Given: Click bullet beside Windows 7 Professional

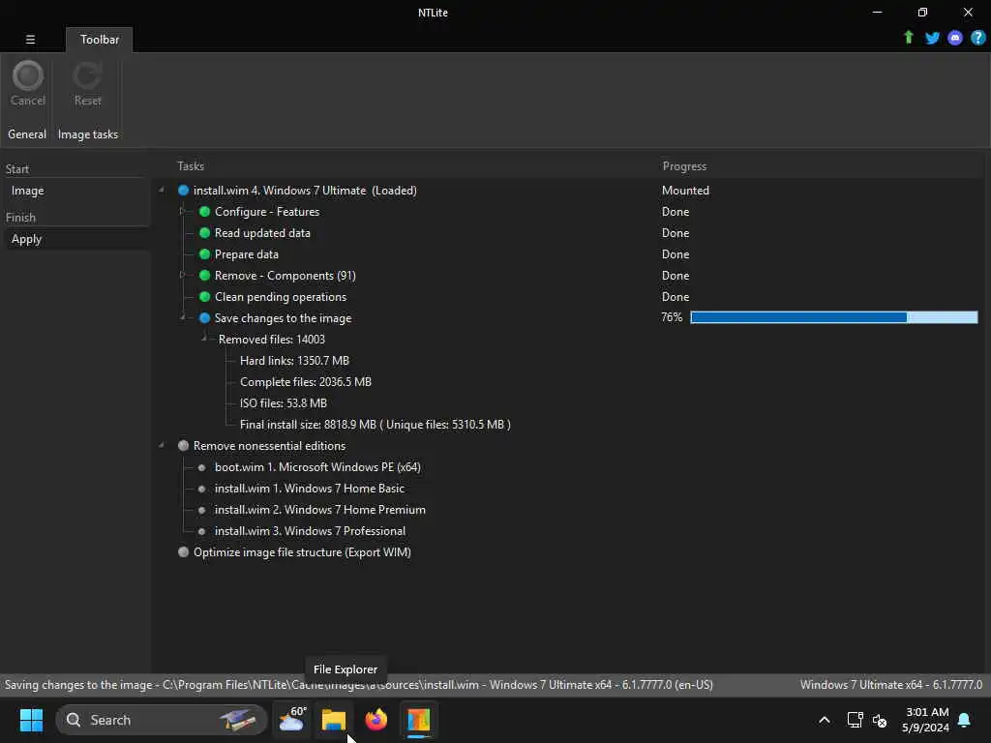Looking at the screenshot, I should [201, 531].
